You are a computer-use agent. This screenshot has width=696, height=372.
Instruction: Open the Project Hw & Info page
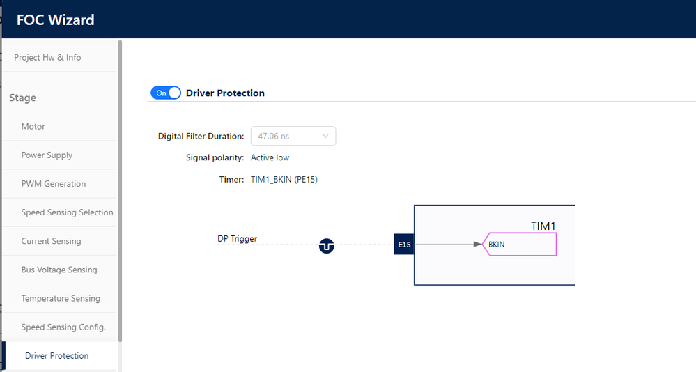pyautogui.click(x=60, y=57)
